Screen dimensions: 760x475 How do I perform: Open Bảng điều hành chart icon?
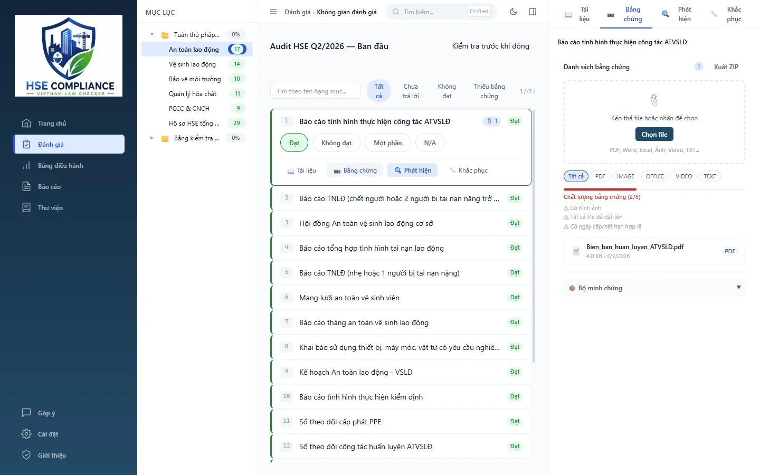(x=26, y=165)
